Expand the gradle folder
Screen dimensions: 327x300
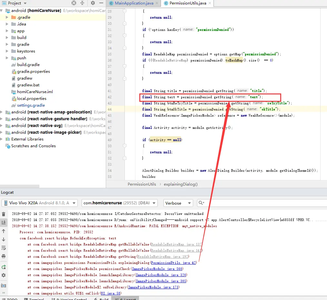[7, 44]
